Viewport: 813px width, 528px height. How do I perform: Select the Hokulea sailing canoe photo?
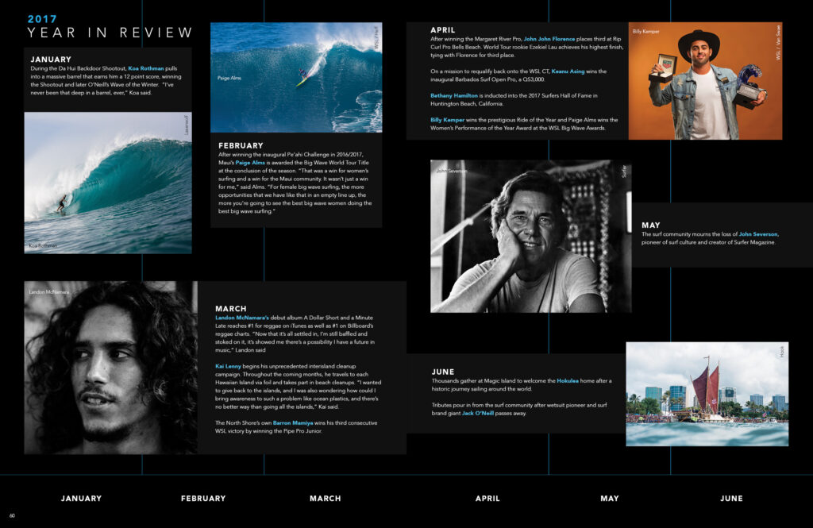pos(707,394)
